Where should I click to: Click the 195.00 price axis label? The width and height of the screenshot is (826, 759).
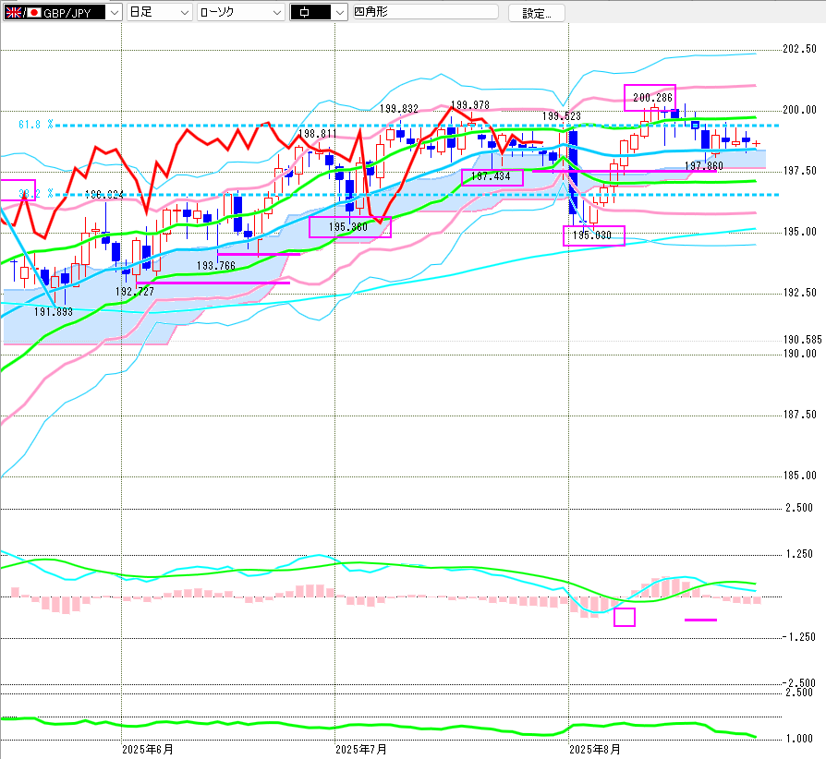pyautogui.click(x=799, y=232)
